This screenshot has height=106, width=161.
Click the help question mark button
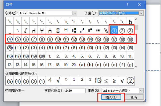tap(127, 5)
